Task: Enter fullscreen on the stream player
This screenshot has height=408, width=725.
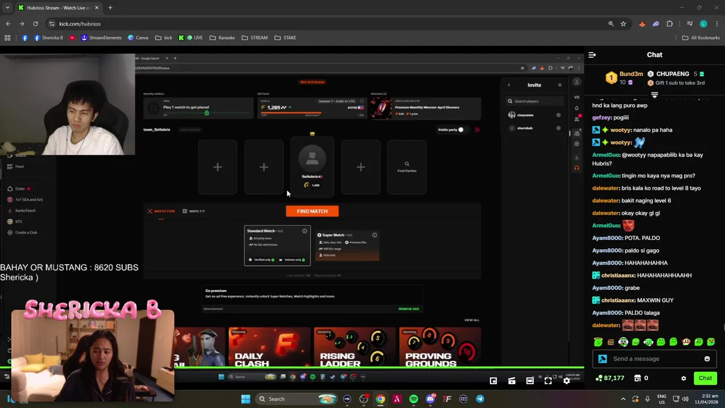Action: pyautogui.click(x=548, y=381)
